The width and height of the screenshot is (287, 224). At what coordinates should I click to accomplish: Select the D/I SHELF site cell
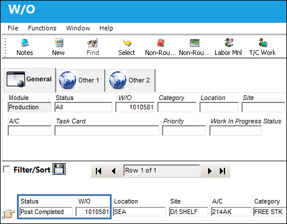click(189, 212)
